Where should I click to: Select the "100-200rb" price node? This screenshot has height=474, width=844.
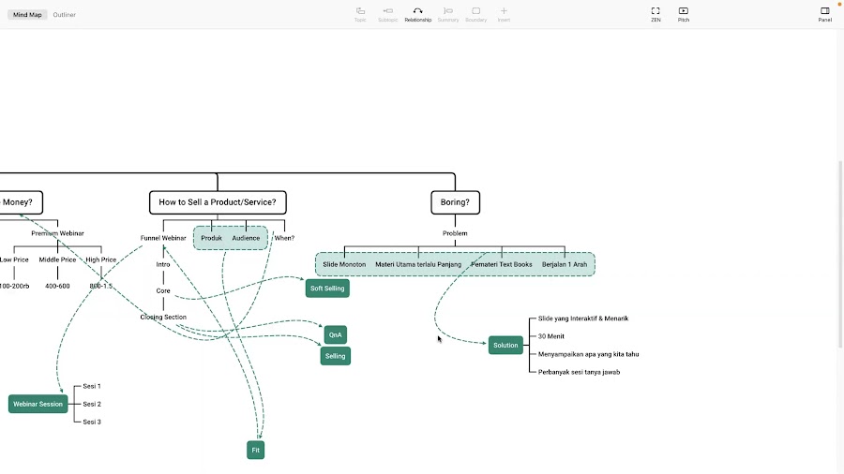click(x=14, y=286)
